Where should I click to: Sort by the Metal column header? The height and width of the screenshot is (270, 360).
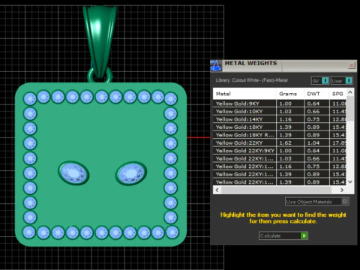coord(244,94)
